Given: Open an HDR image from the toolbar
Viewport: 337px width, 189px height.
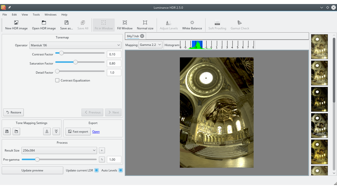Looking at the screenshot, I should [44, 25].
